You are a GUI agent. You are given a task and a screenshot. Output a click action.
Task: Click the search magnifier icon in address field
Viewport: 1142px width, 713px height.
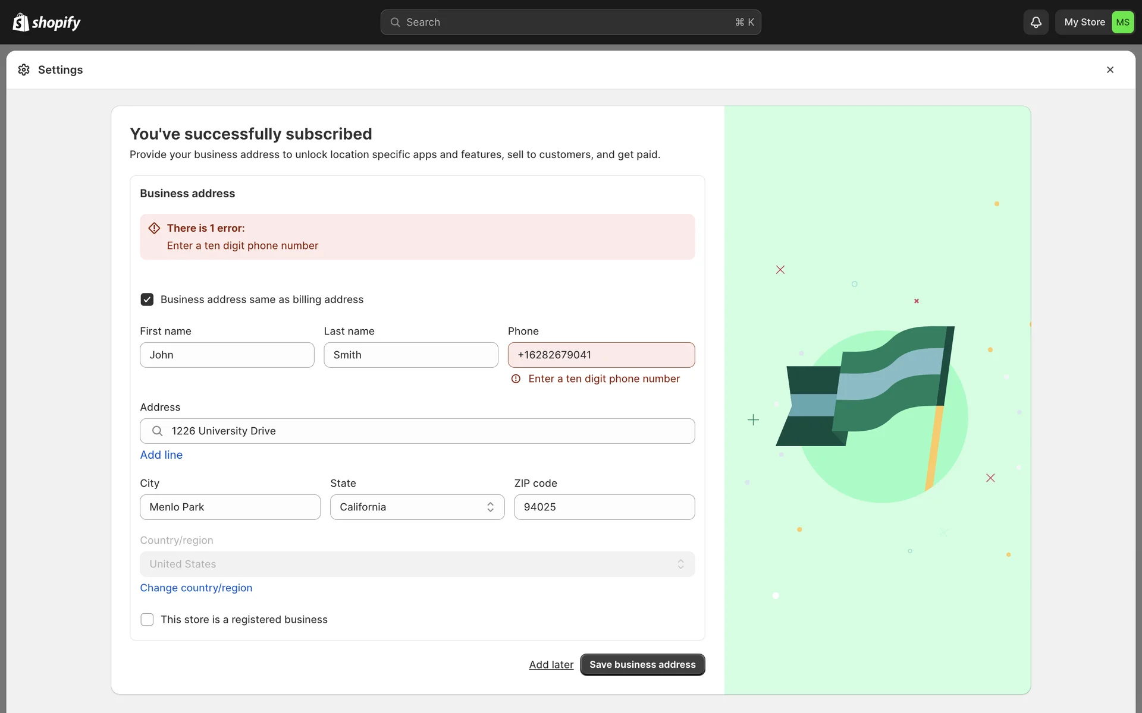coord(157,431)
